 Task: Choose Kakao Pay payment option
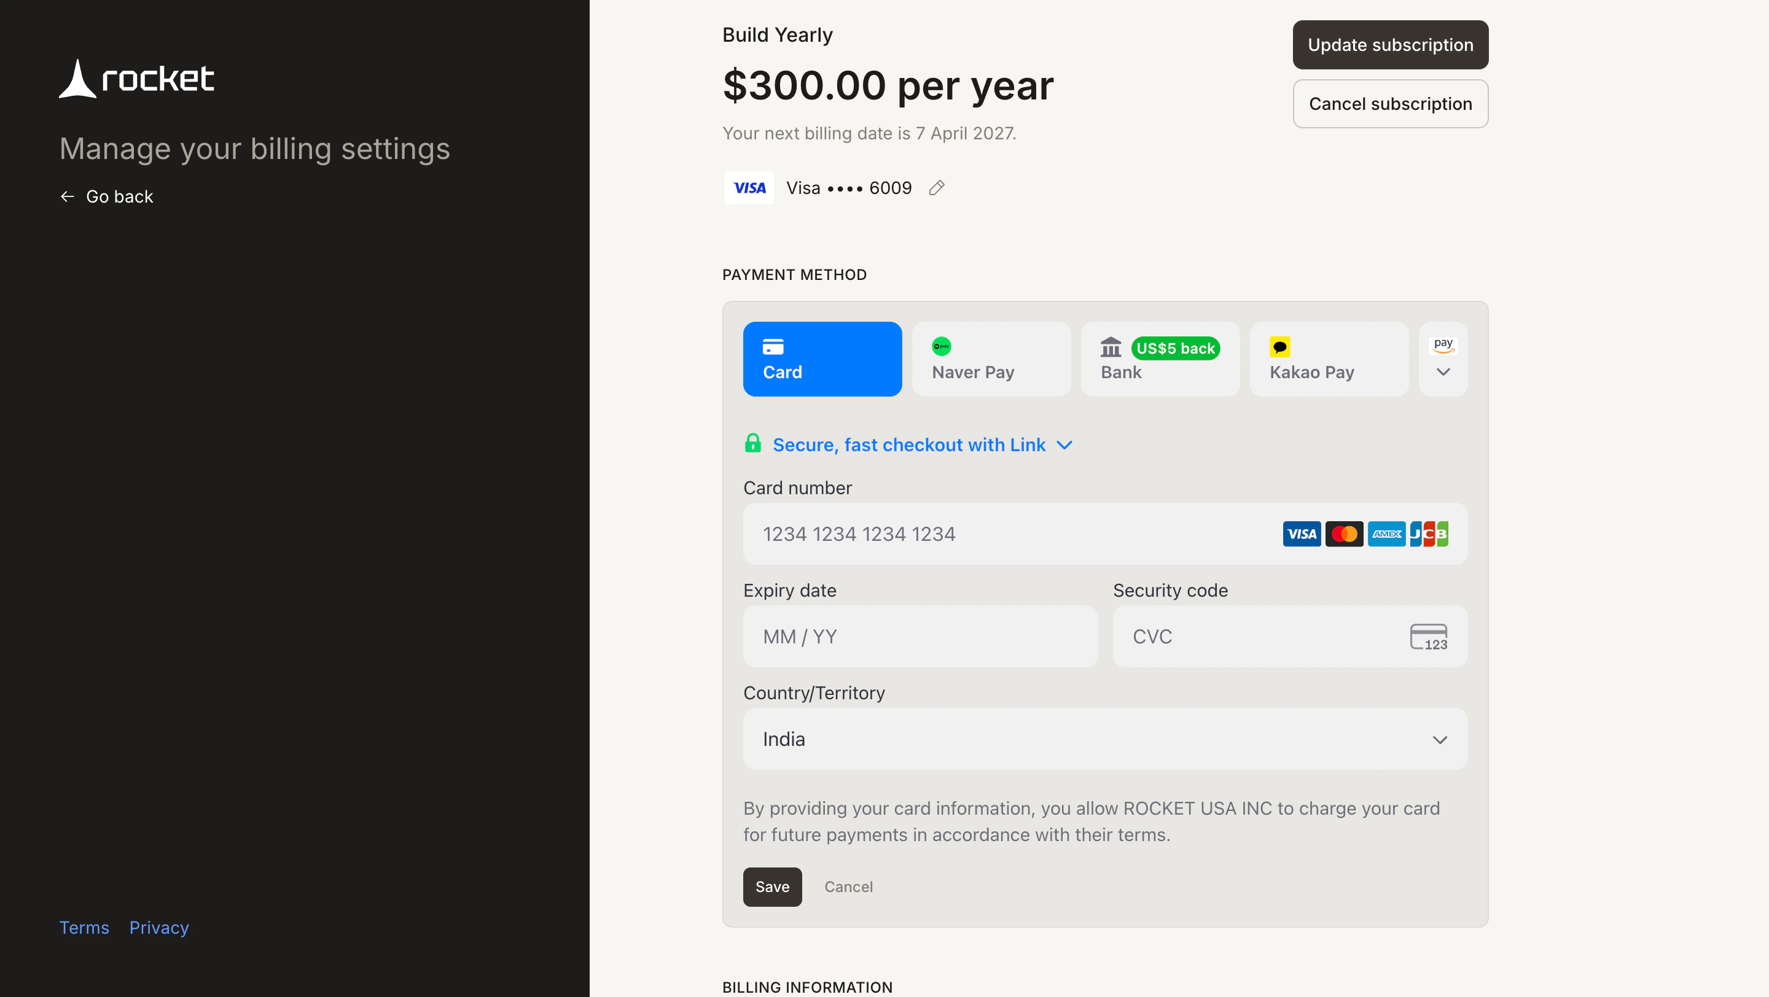[1328, 359]
